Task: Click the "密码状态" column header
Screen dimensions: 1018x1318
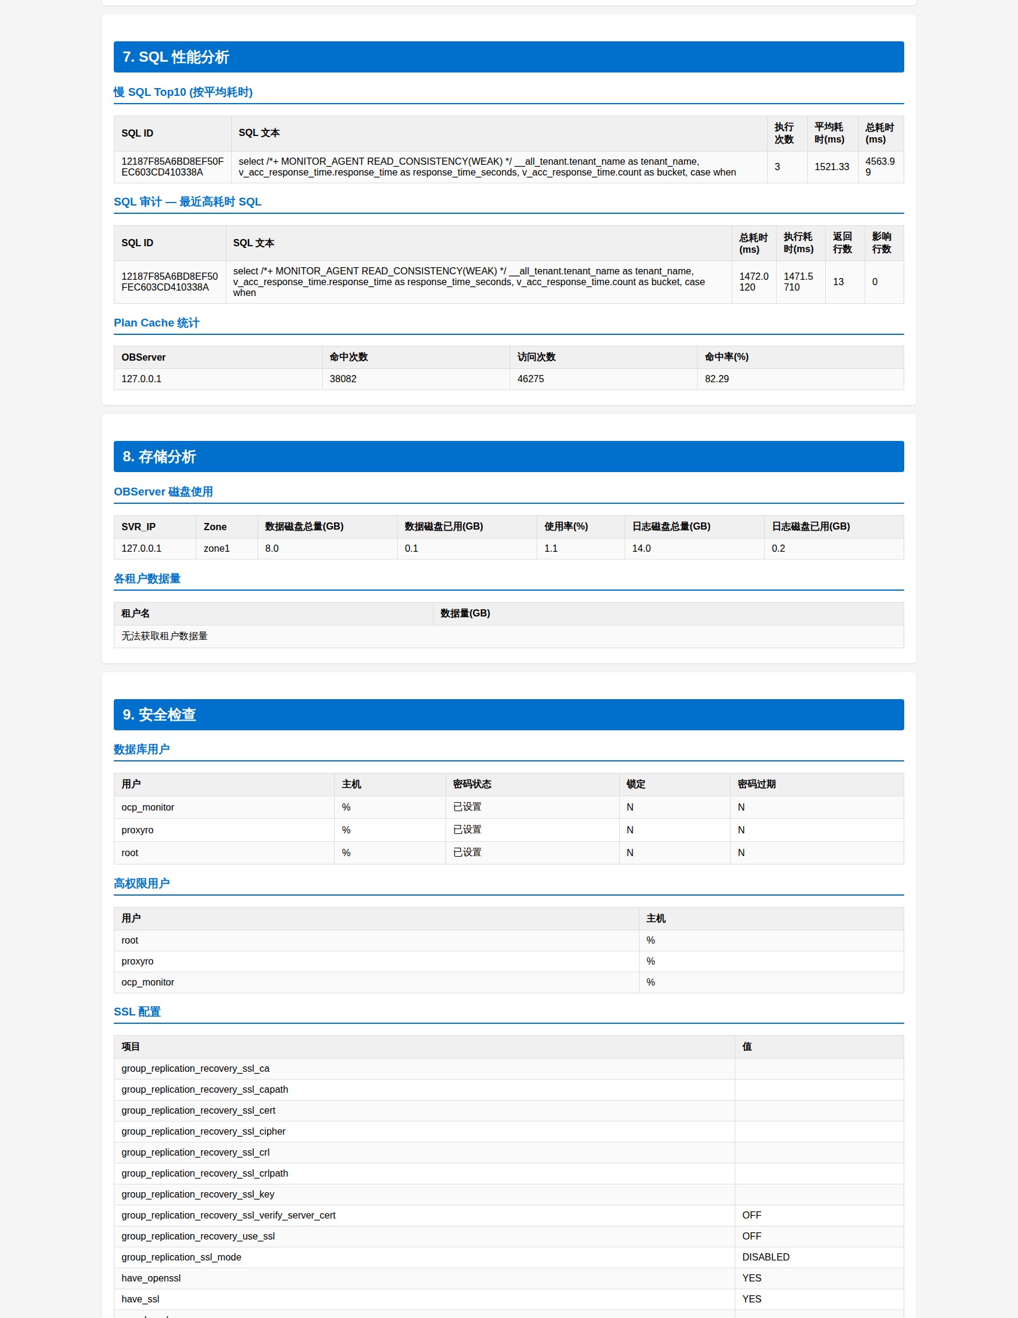Action: pyautogui.click(x=532, y=785)
